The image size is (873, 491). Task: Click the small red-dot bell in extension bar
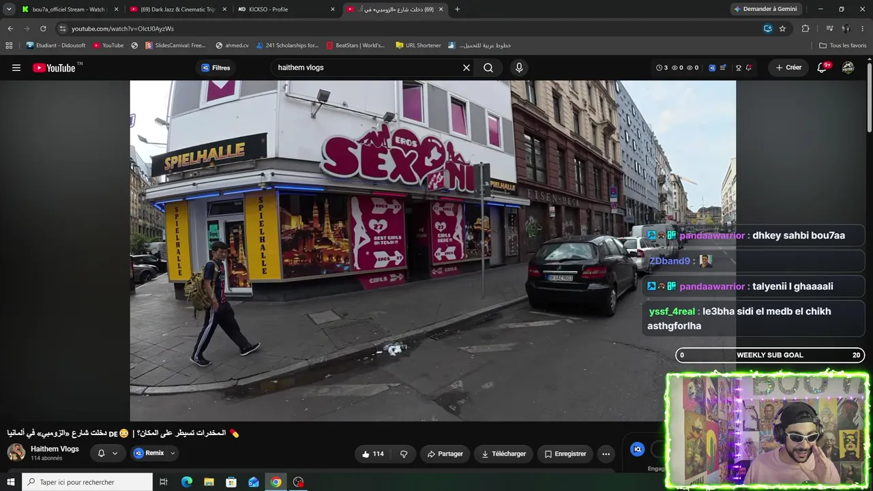pos(749,68)
